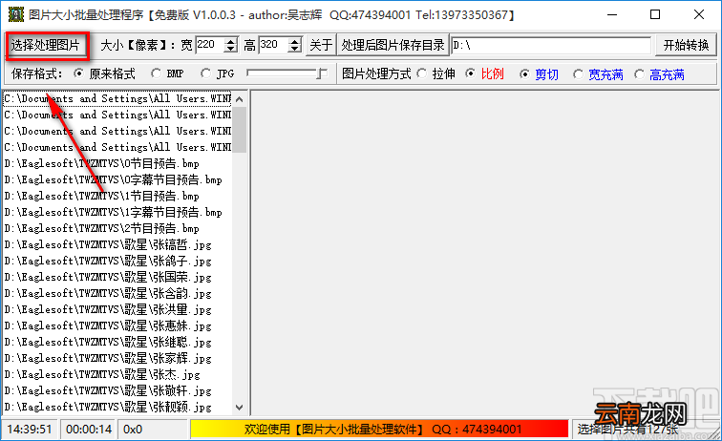Viewport: 722px width, 441px height.
Task: Select the 张鸽子.jpg list entry
Action: [x=117, y=261]
